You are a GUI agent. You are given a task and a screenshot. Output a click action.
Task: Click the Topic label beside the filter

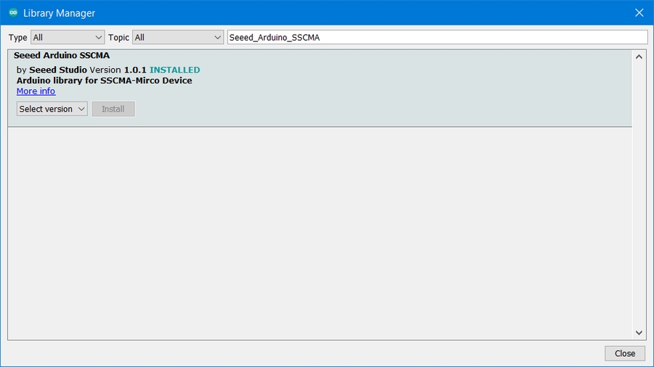118,38
